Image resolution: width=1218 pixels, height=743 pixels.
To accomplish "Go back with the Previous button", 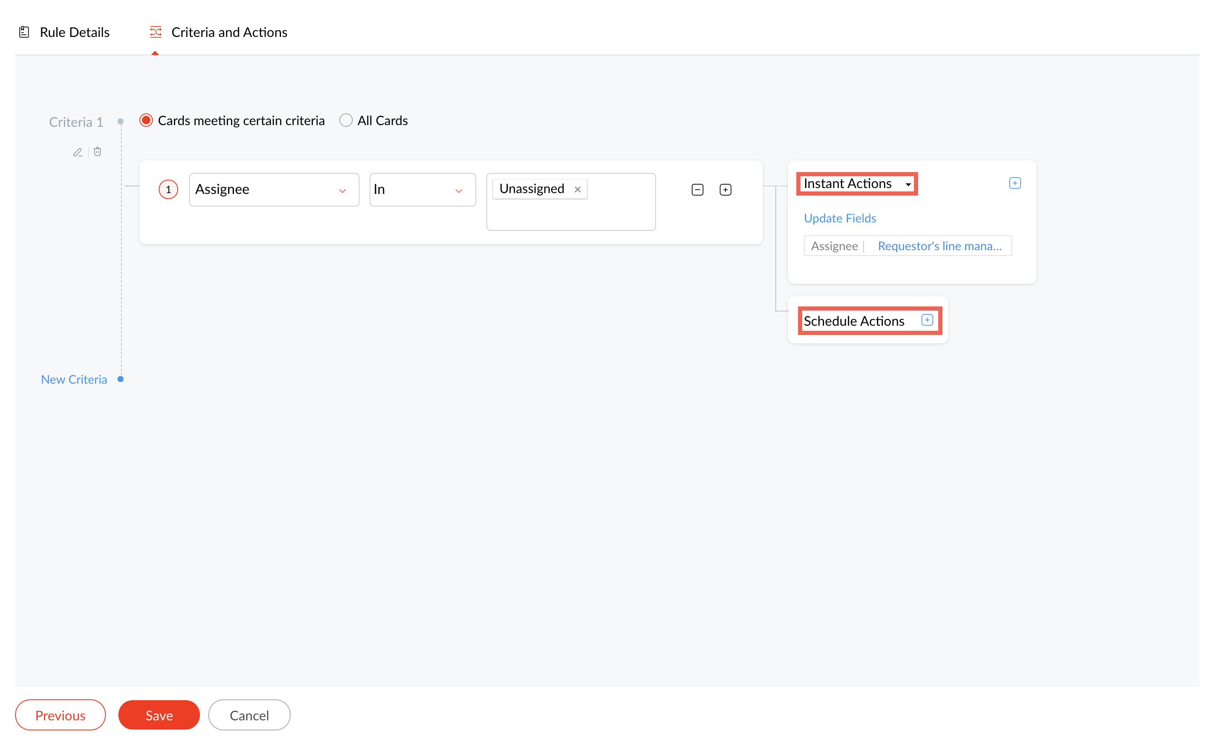I will [x=60, y=715].
